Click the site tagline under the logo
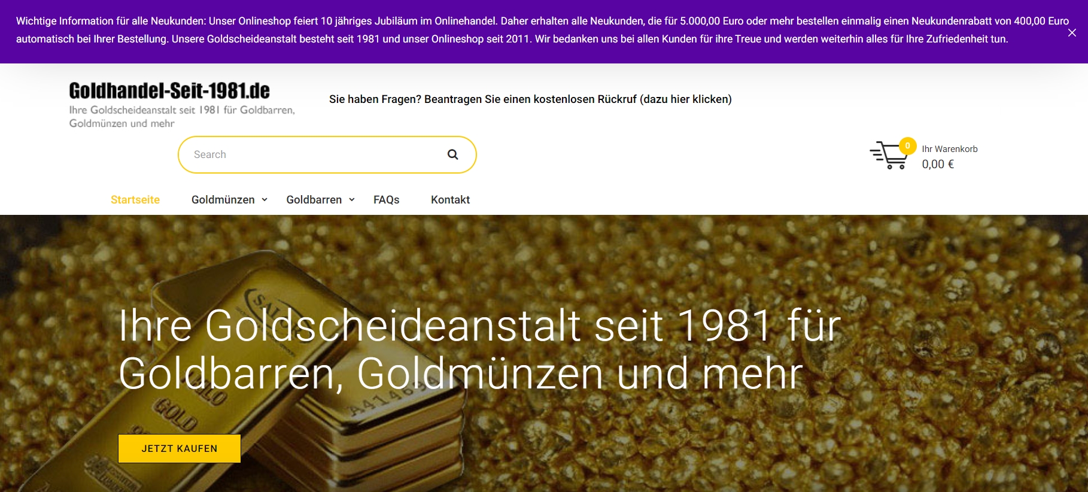Image resolution: width=1088 pixels, height=492 pixels. click(182, 117)
